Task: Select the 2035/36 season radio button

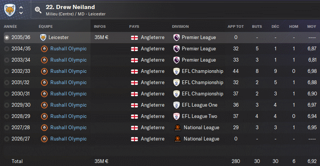Action: (6, 38)
